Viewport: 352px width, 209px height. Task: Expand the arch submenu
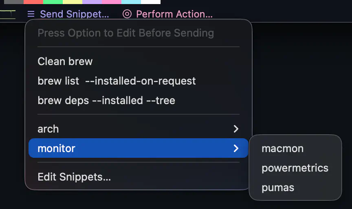click(x=48, y=129)
